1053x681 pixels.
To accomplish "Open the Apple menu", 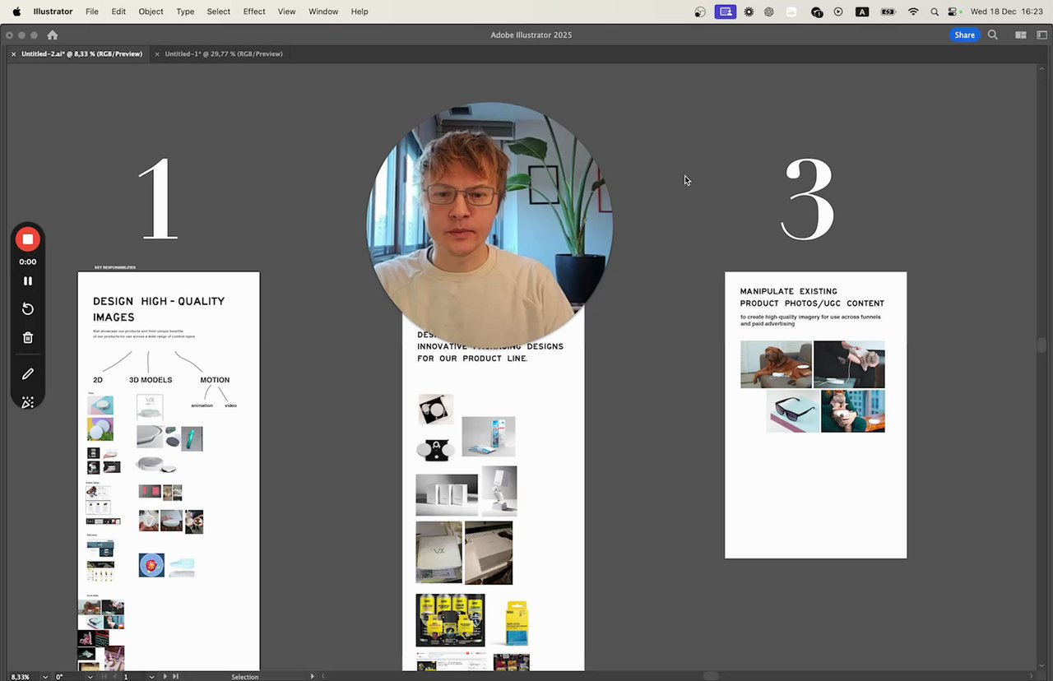I will (x=16, y=12).
